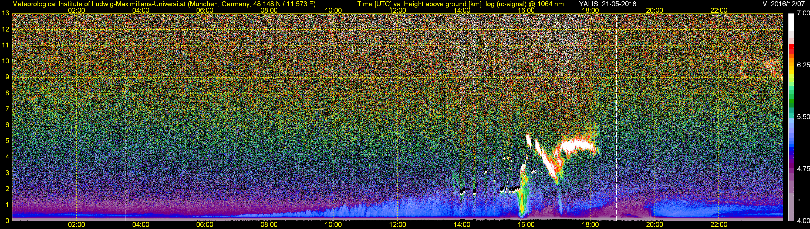Click the 10:00 label on the top time axis
Image resolution: width=810 pixels, height=229 pixels.
[333, 10]
